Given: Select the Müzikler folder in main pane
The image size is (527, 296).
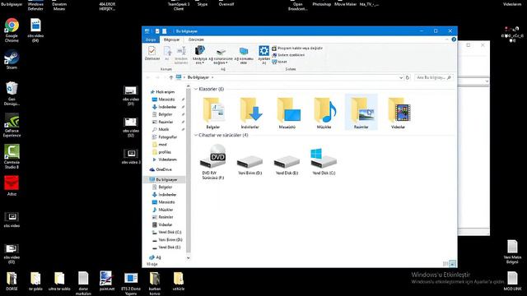Looking at the screenshot, I should 324,113.
